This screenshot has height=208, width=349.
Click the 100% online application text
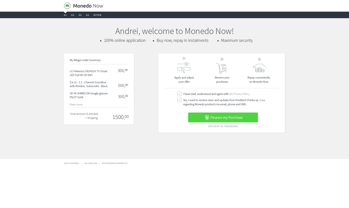125,40
